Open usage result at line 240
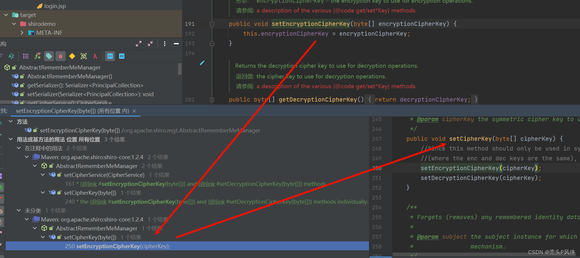580x258 pixels. pyautogui.click(x=216, y=202)
